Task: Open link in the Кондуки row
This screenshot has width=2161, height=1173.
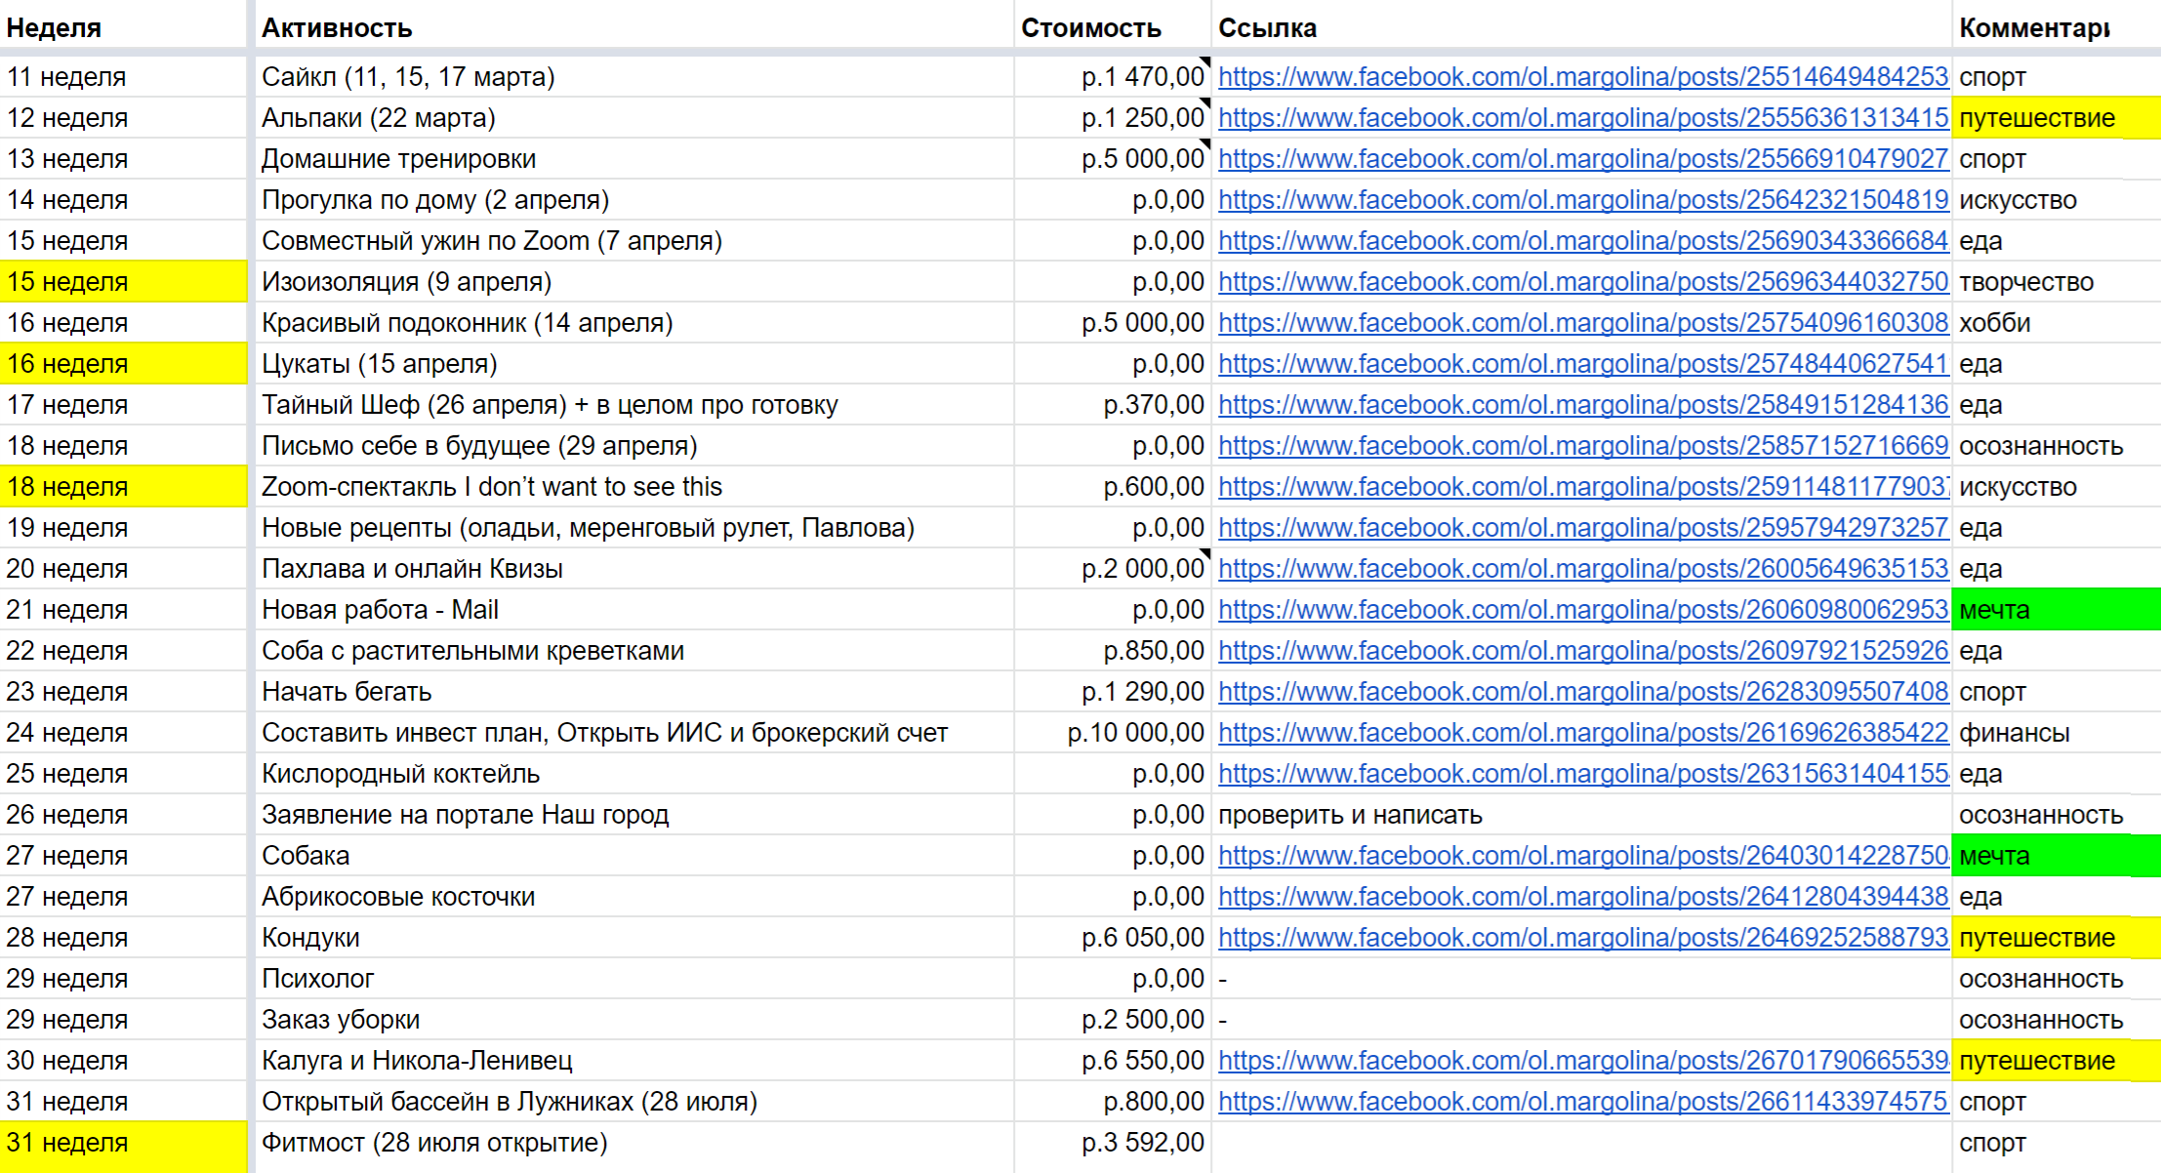Action: 1582,937
